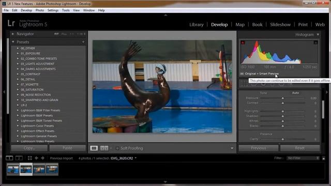Expand 00_OTHER preset folder
The height and width of the screenshot is (186, 331).
coord(18,48)
